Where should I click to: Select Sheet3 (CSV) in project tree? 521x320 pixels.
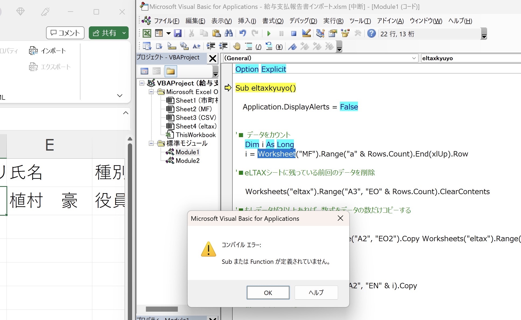[x=196, y=118]
